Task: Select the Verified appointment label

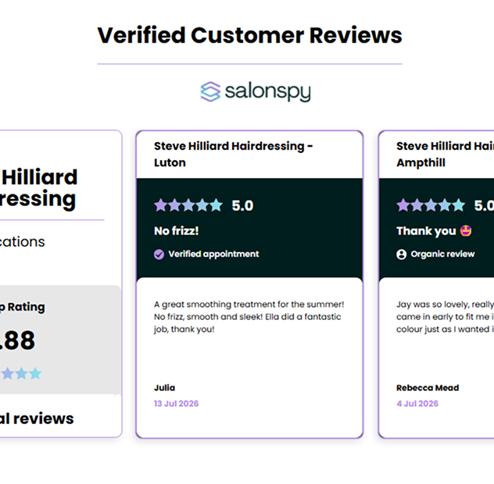Action: coord(213,254)
